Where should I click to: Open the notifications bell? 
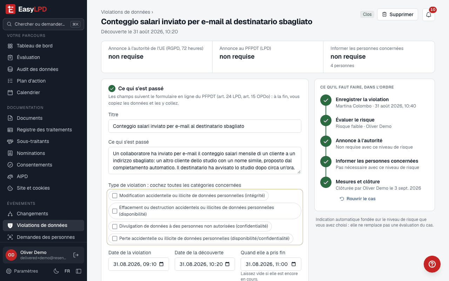pos(429,15)
